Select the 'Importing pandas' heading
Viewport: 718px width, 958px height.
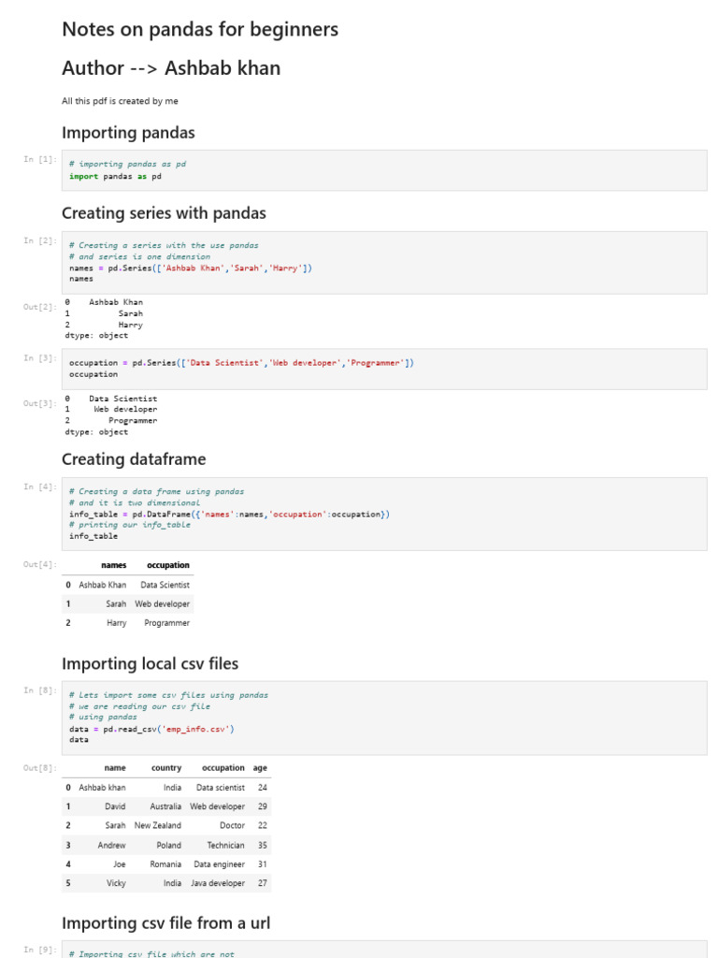tap(128, 133)
